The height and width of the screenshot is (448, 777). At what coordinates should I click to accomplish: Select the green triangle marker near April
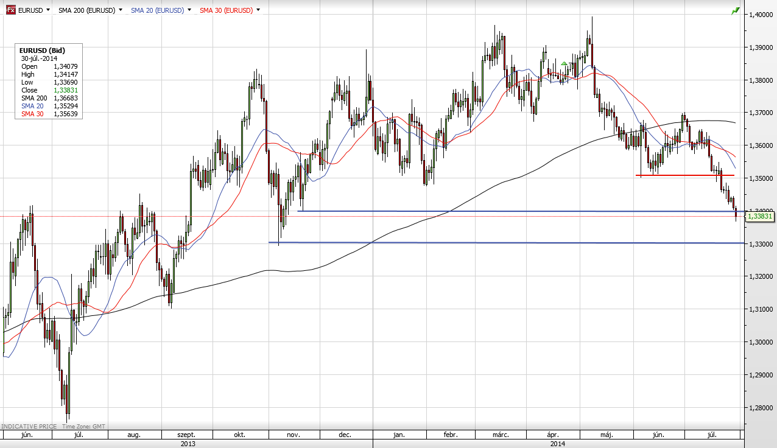click(x=564, y=63)
